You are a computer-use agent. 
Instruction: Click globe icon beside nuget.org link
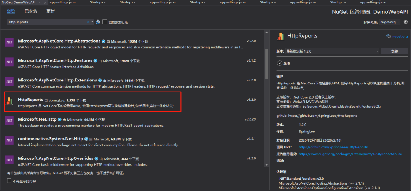[389, 36]
